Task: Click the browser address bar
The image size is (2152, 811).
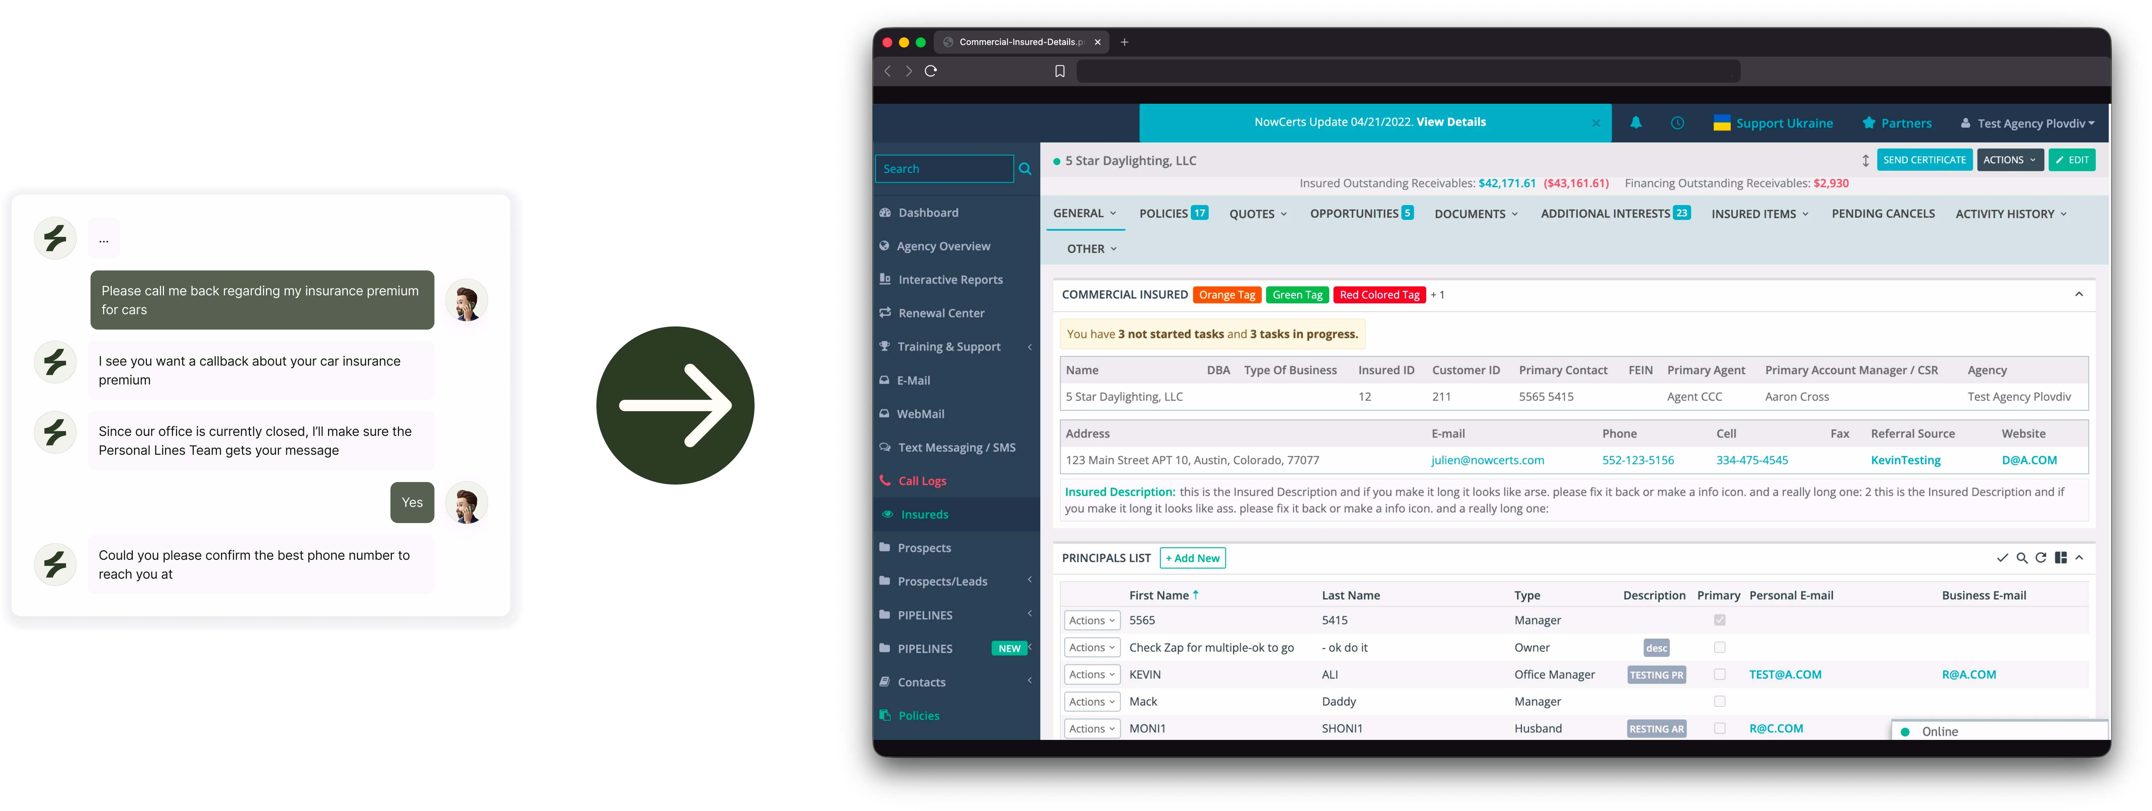Action: (1409, 71)
